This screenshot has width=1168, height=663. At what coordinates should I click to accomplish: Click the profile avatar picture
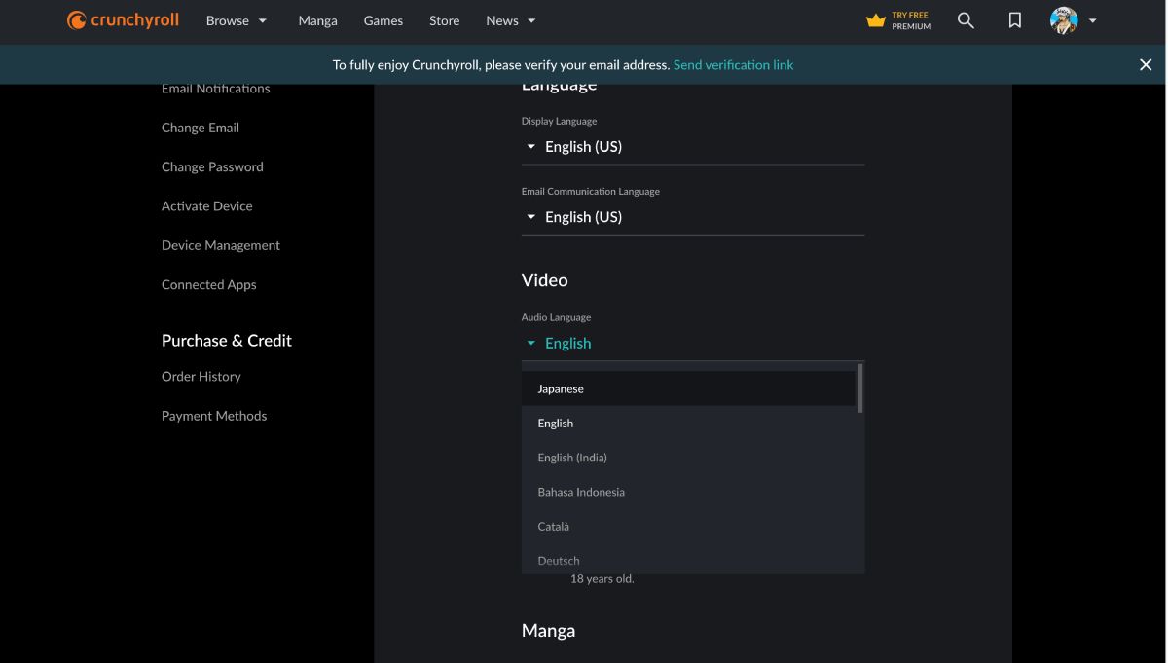(1064, 20)
